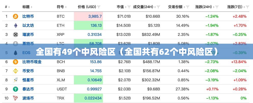Open the 瑞波币 coin link
Screen dimensions: 253x103
click(28, 35)
